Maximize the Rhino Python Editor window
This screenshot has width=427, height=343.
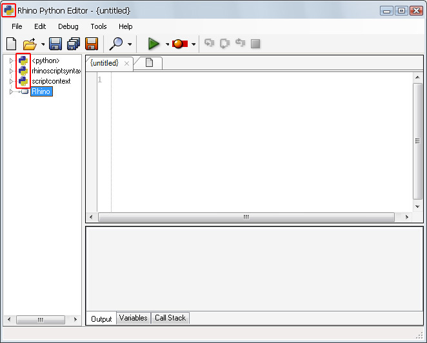tap(401, 10)
